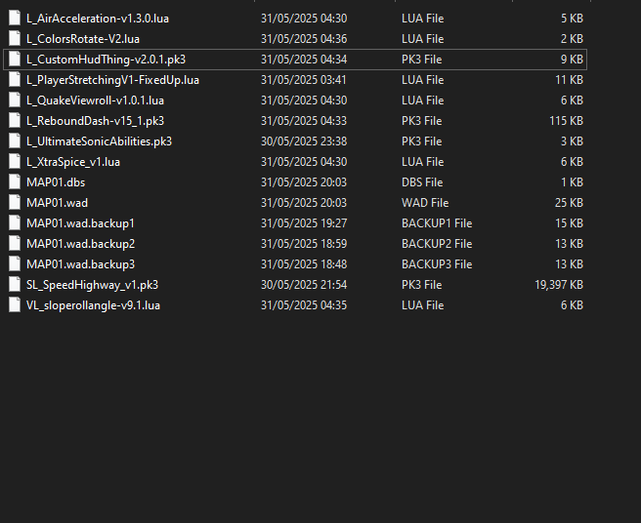Click the WAD File type cell

pos(425,203)
